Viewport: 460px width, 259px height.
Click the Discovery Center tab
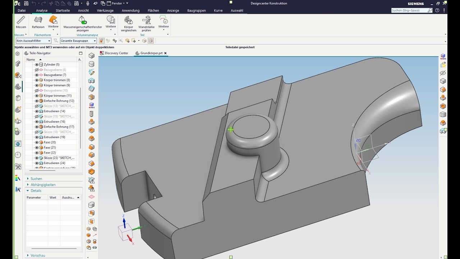tap(114, 53)
